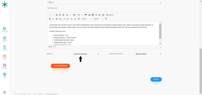The width and height of the screenshot is (202, 95).
Task: Switch to Source view
Action: (x=110, y=15)
